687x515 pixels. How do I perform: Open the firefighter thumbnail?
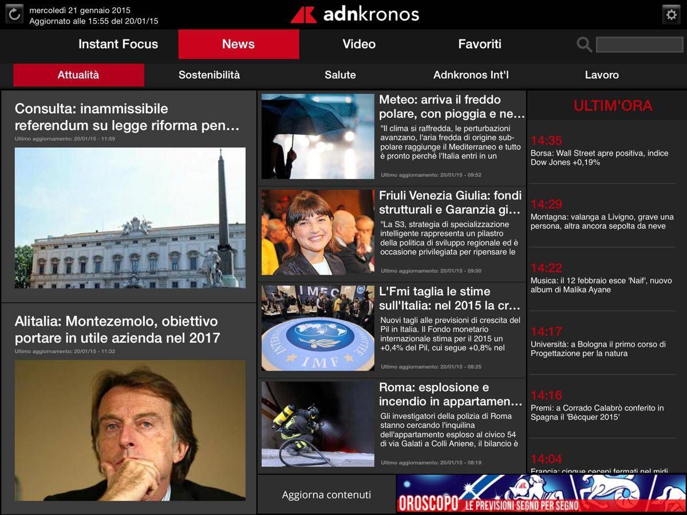coord(318,424)
